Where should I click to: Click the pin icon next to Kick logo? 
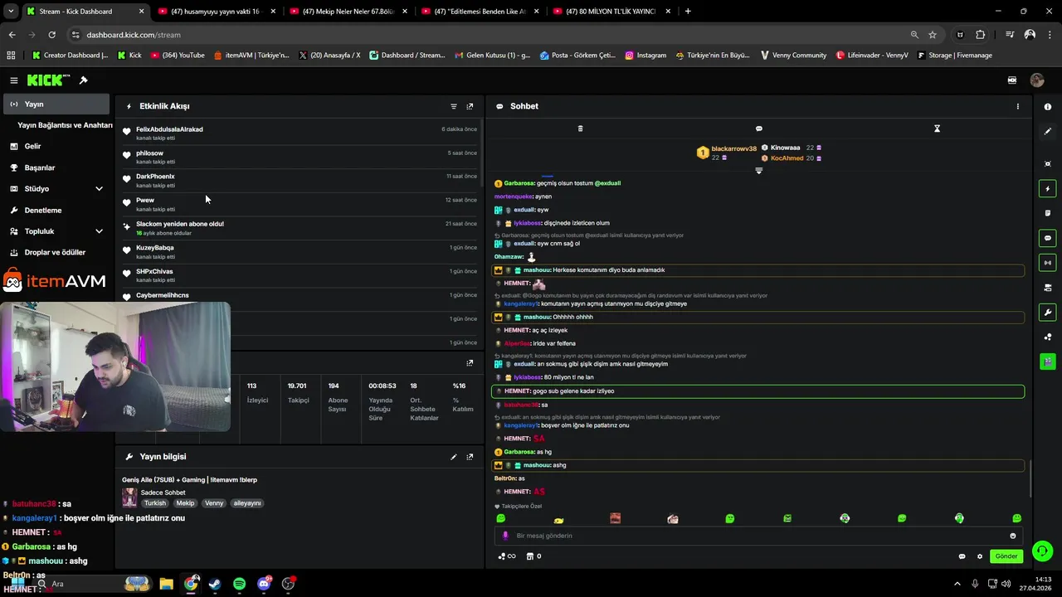[x=83, y=80]
